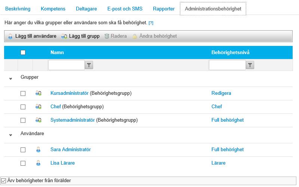Screen dimensions: 299x187
Task: Focus the Namn filter input field
Action: click(x=67, y=65)
